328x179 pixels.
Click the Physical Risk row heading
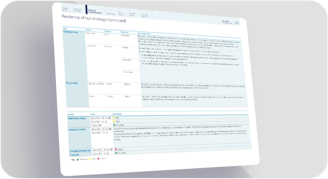pyautogui.click(x=72, y=83)
